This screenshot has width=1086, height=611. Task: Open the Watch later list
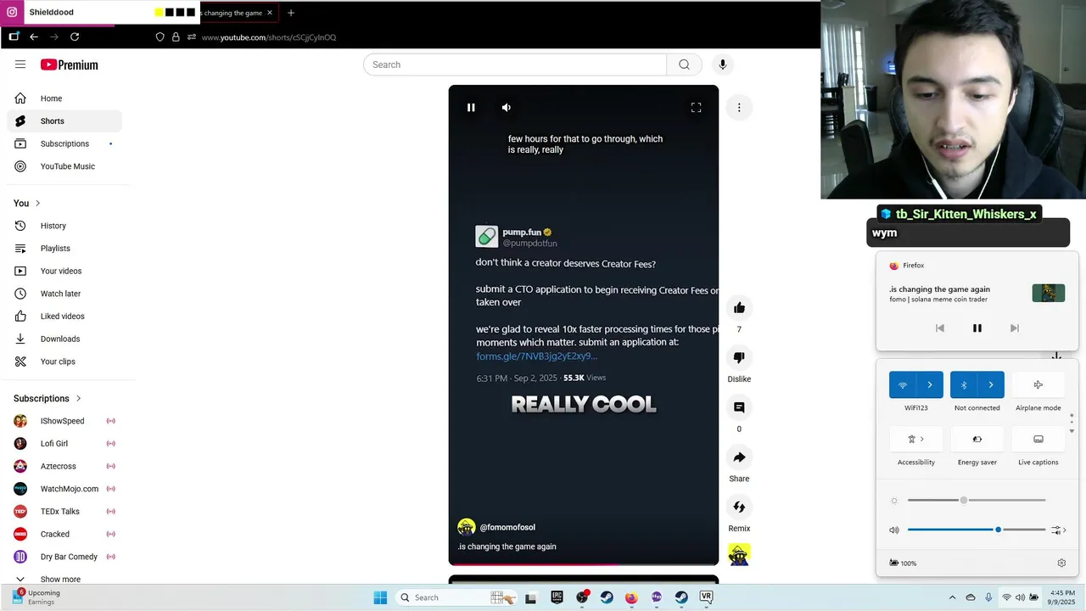click(x=64, y=294)
